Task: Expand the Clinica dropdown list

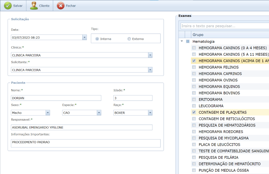Action: 150,55
